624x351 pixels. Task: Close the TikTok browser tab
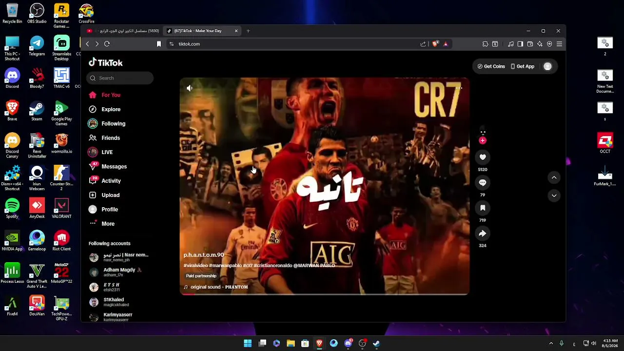click(236, 31)
